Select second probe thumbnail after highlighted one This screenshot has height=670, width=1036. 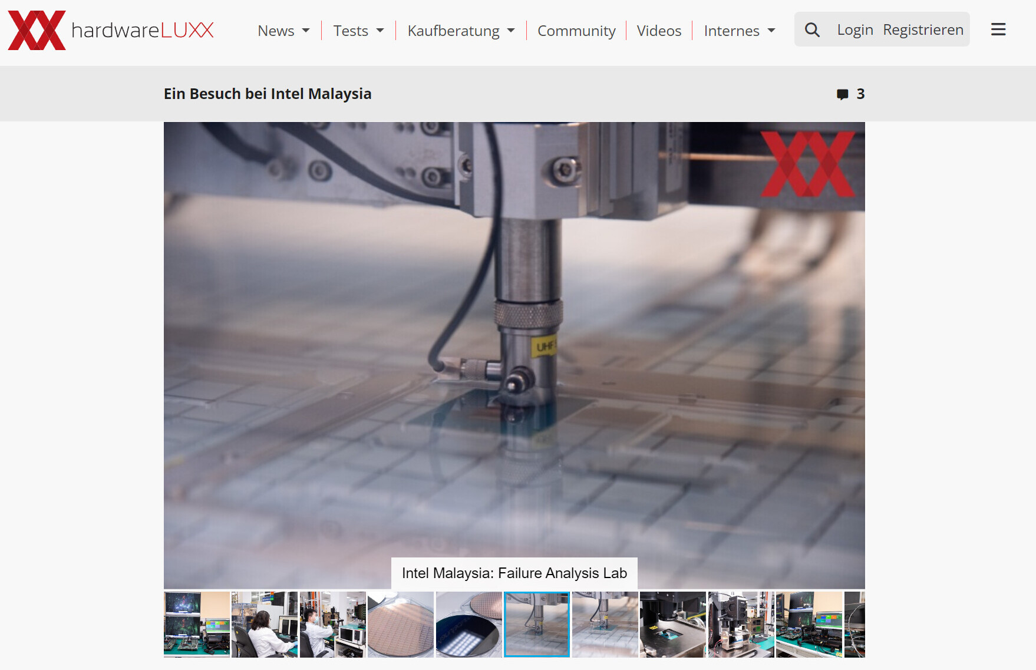click(605, 625)
